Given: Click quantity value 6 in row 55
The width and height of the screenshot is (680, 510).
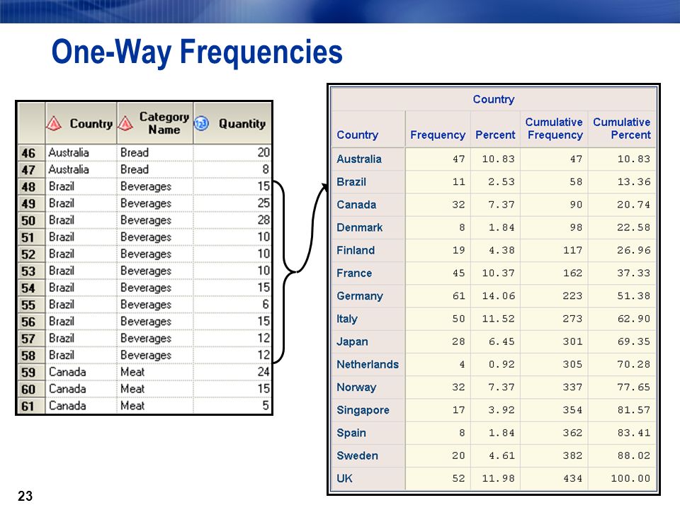Looking at the screenshot, I should click(266, 305).
